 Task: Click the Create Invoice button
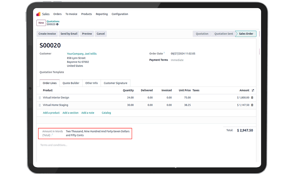point(47,34)
